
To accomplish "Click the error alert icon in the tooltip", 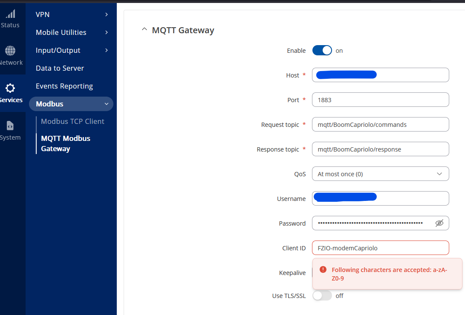I will 323,269.
